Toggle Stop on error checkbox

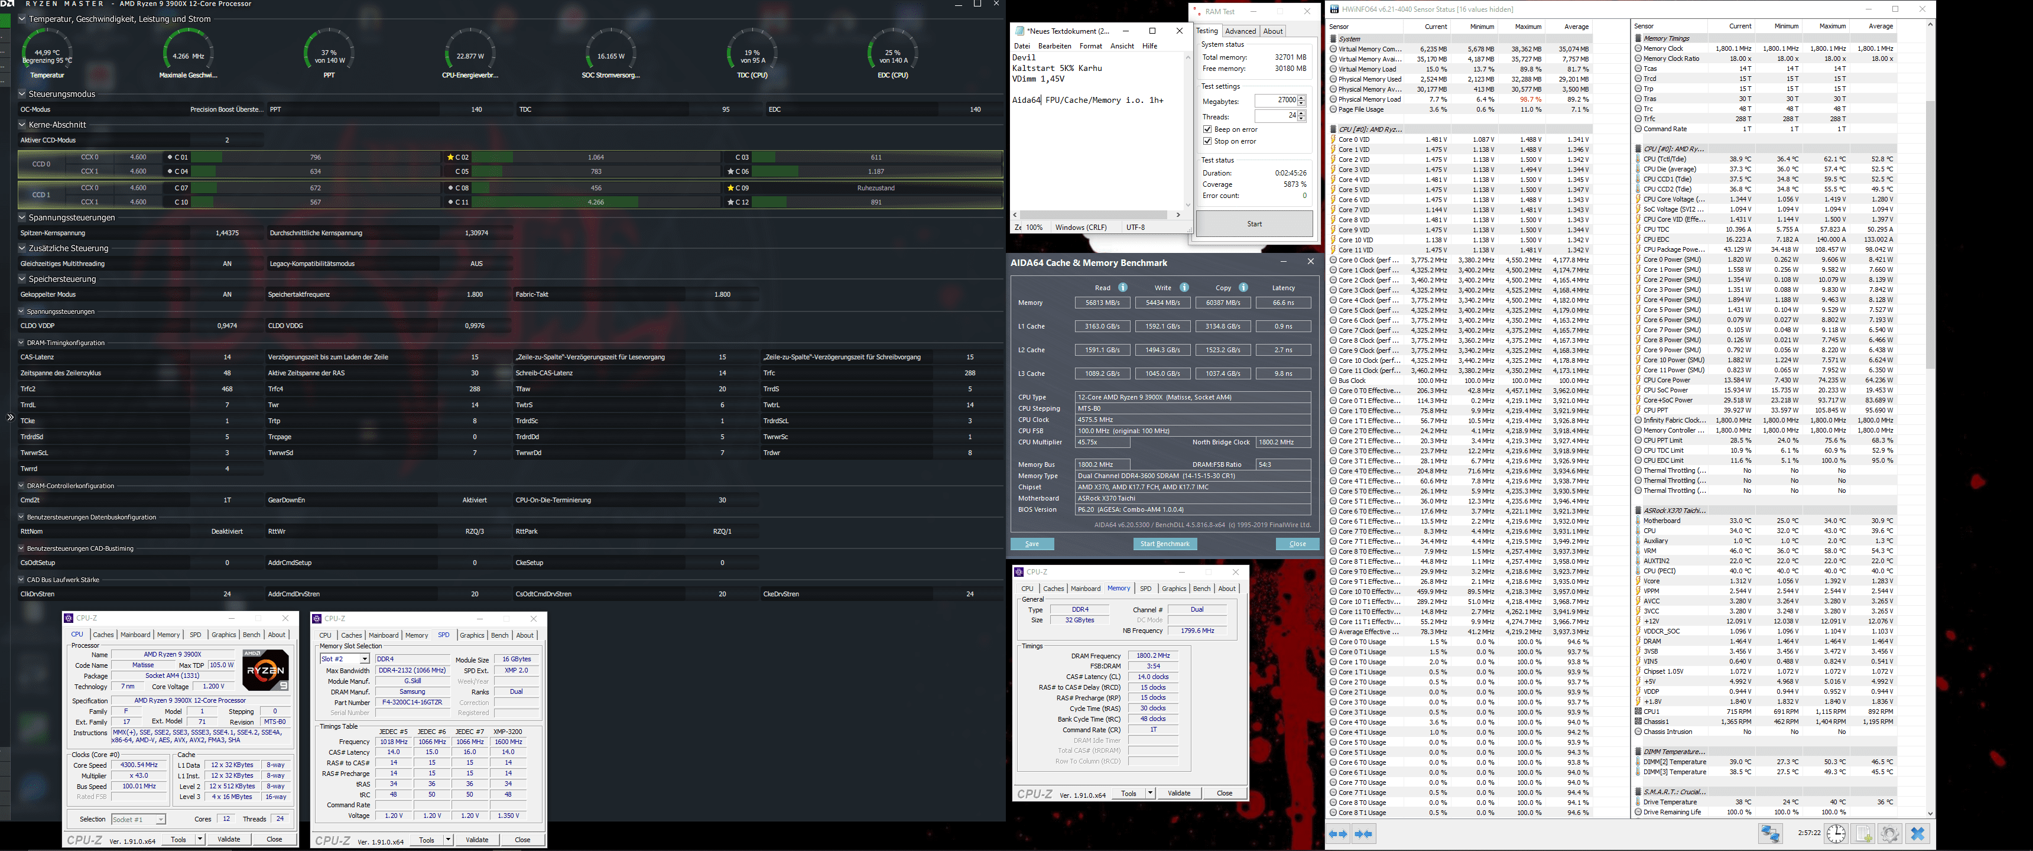[1207, 141]
